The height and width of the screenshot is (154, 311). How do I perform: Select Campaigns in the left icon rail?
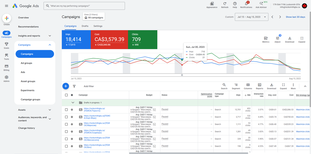tap(6, 34)
